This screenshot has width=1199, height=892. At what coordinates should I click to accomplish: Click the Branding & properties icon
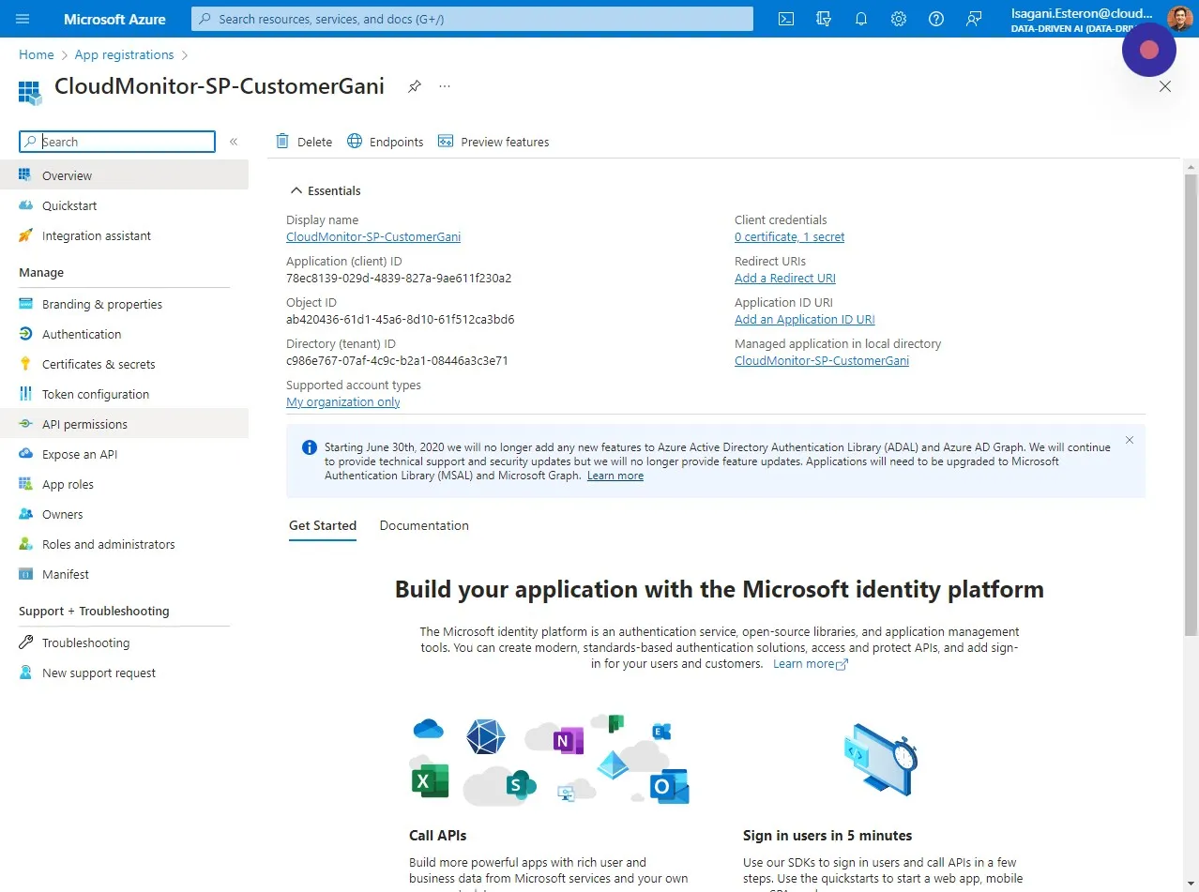click(x=25, y=304)
